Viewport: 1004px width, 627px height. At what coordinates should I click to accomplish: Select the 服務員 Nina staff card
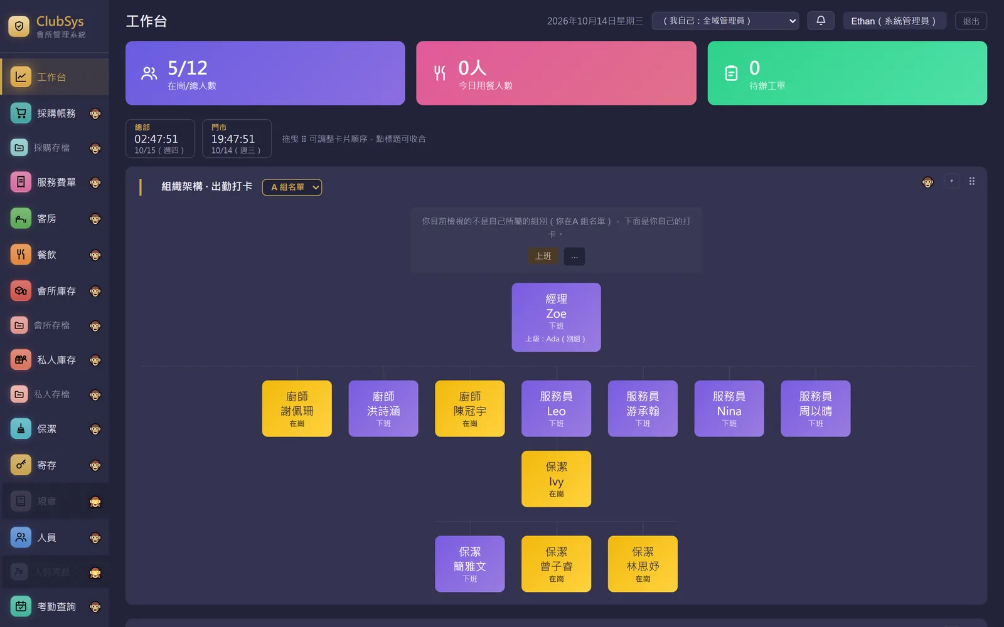pos(729,409)
